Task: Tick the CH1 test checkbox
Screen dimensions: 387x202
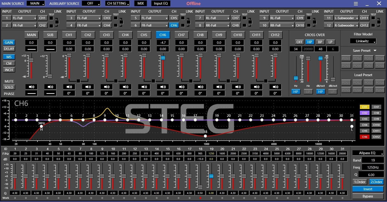Action: point(51,18)
